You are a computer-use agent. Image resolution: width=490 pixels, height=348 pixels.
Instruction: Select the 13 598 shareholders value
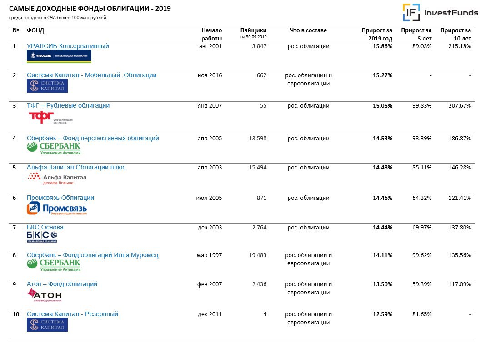pyautogui.click(x=257, y=139)
